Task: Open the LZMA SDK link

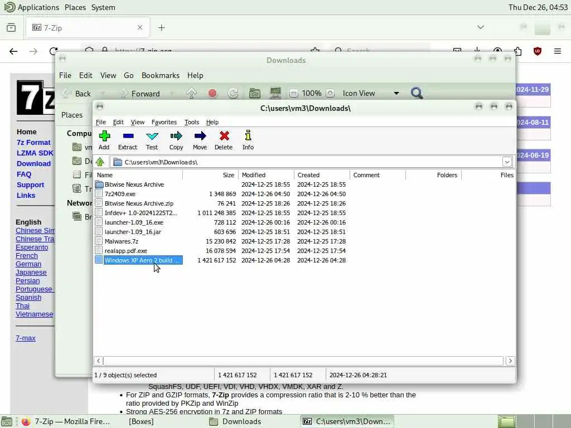Action: 35,153
